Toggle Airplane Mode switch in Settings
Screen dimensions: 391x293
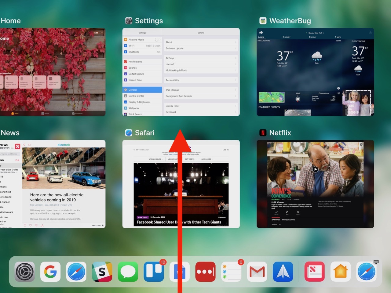click(x=158, y=40)
